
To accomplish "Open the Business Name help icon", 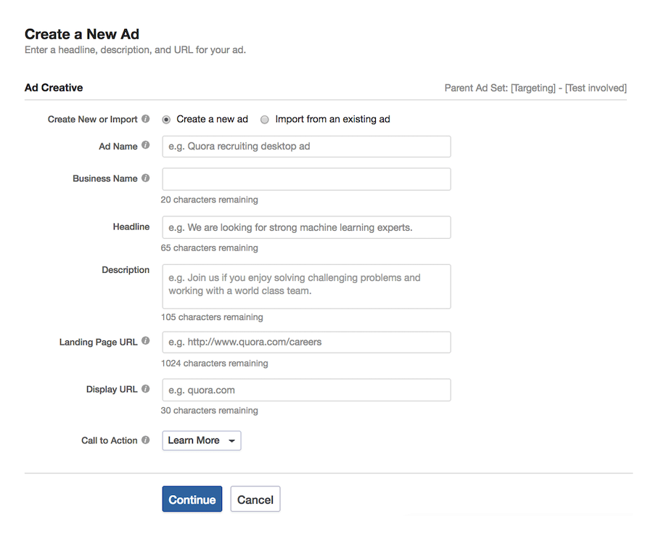I will [x=146, y=178].
